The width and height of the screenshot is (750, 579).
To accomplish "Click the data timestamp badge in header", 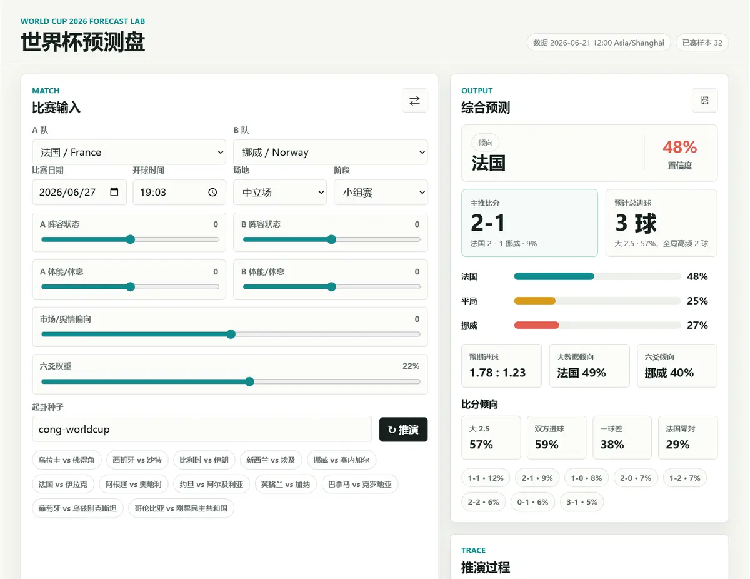I will [x=599, y=43].
